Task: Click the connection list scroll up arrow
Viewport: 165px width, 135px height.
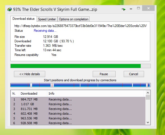Action: click(x=148, y=93)
